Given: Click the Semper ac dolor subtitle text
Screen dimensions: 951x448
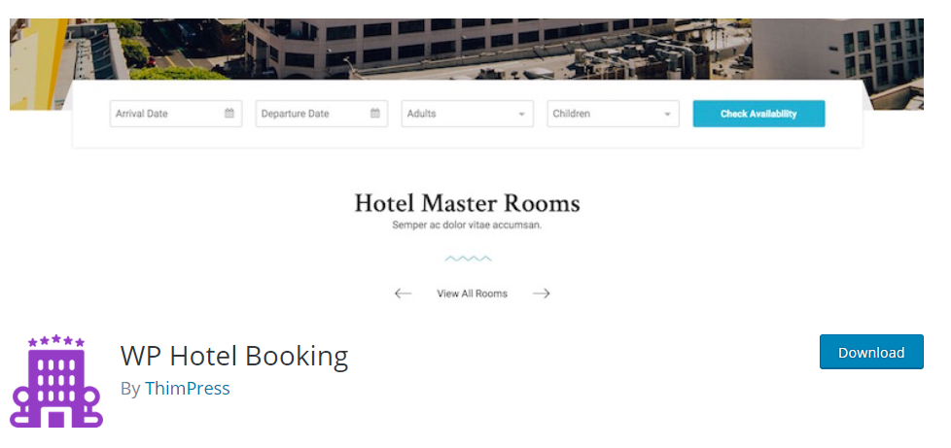Looking at the screenshot, I should (467, 224).
